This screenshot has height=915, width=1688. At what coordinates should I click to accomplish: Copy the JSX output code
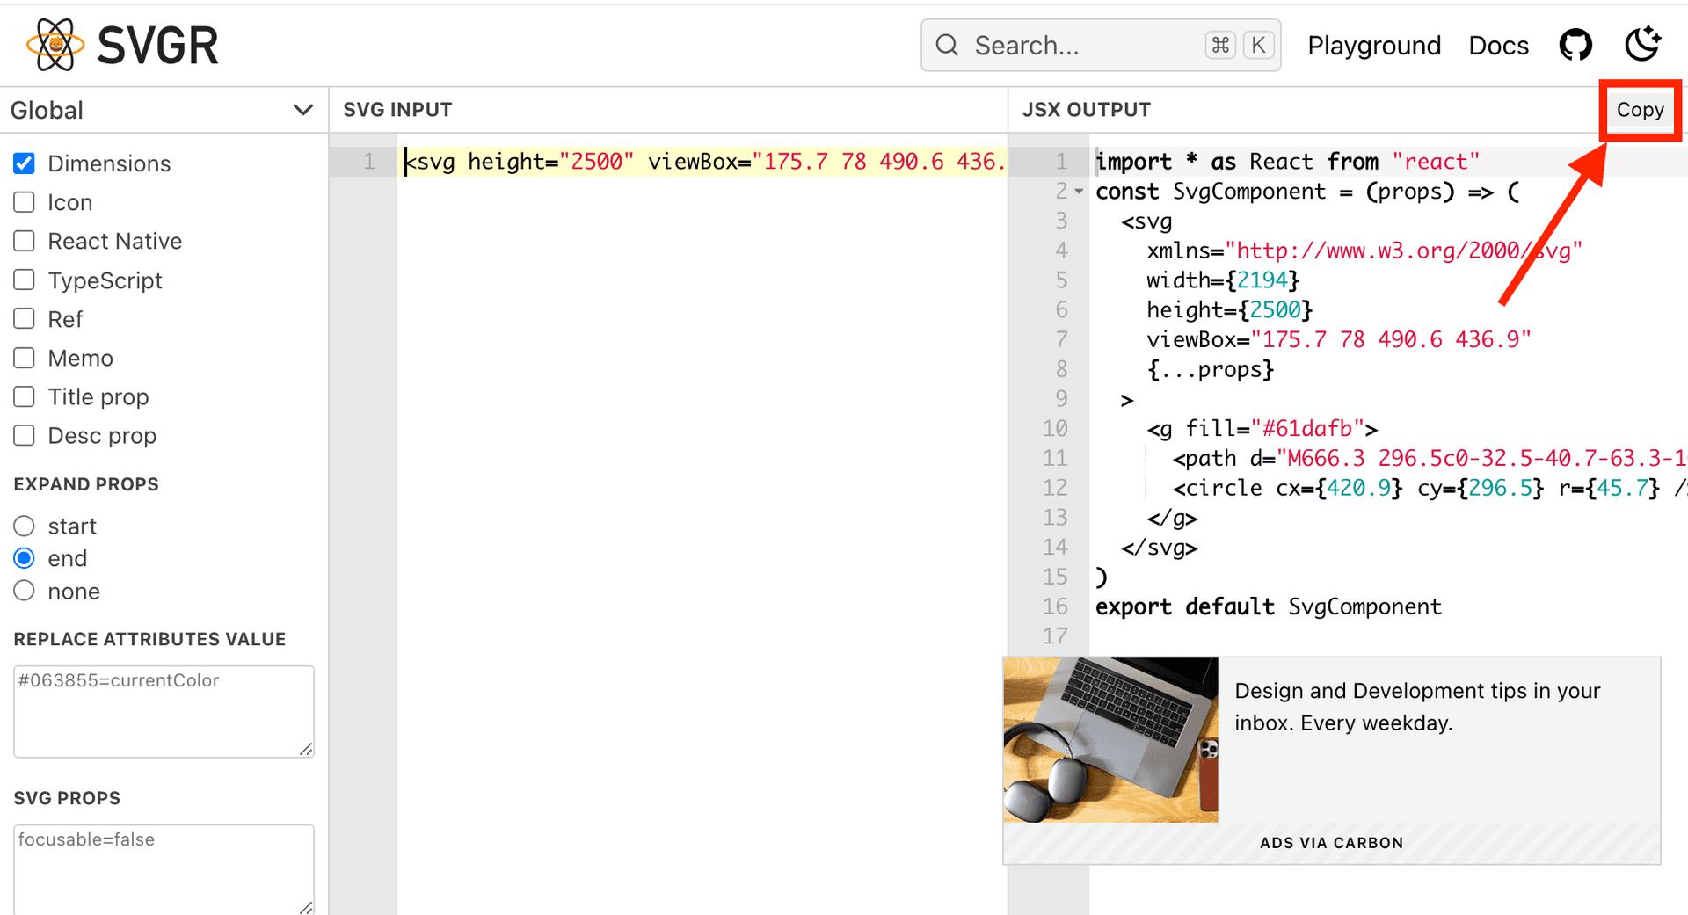tap(1640, 110)
